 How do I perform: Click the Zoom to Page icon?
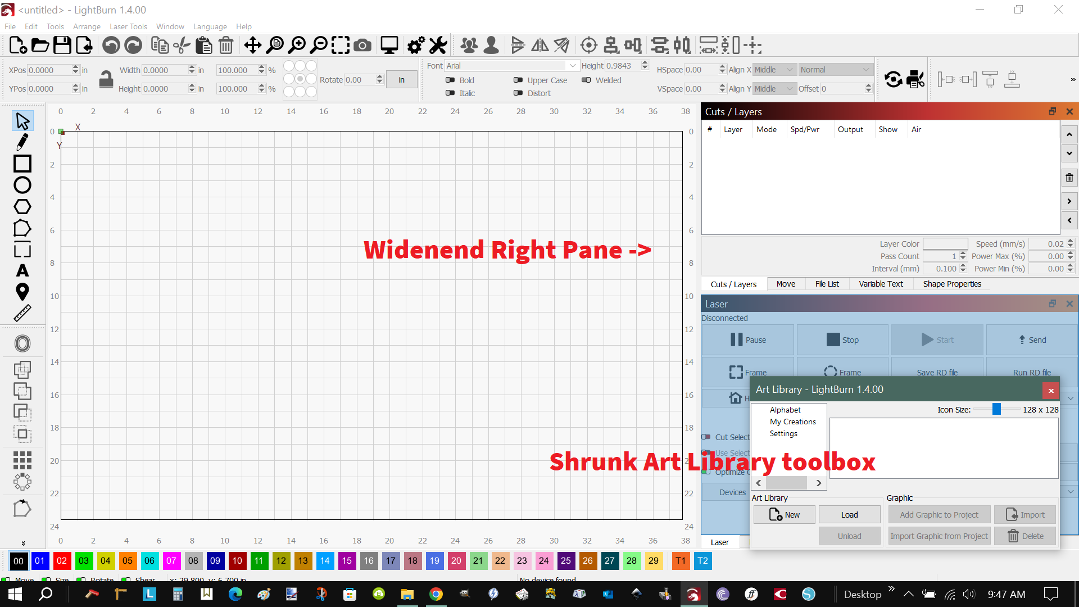(275, 46)
